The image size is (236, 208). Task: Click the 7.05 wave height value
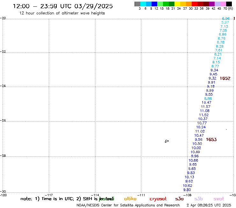223,30
